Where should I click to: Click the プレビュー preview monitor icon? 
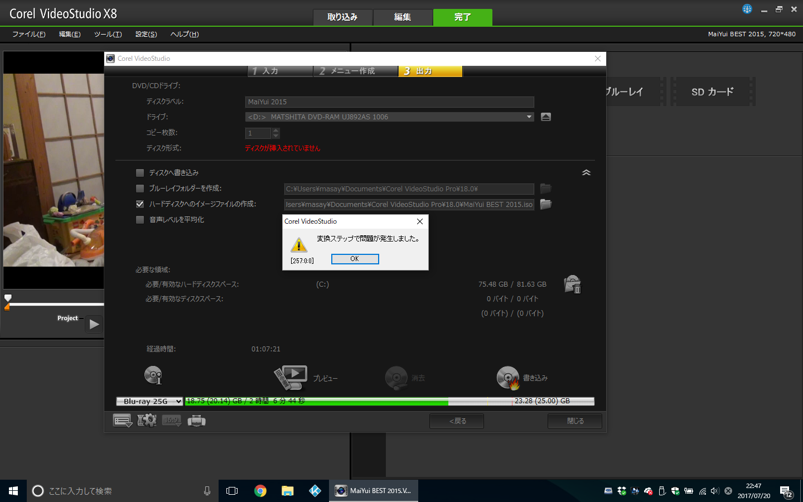point(291,378)
